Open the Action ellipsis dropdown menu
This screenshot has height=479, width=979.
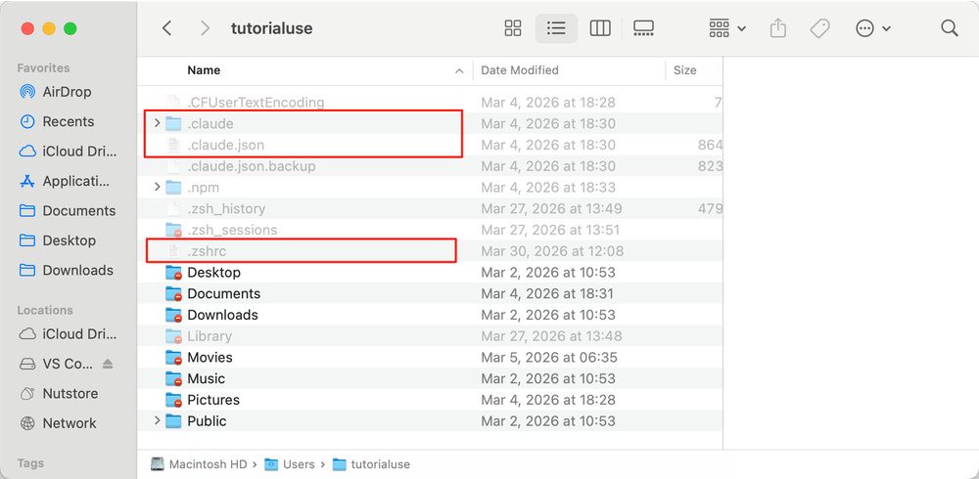873,28
